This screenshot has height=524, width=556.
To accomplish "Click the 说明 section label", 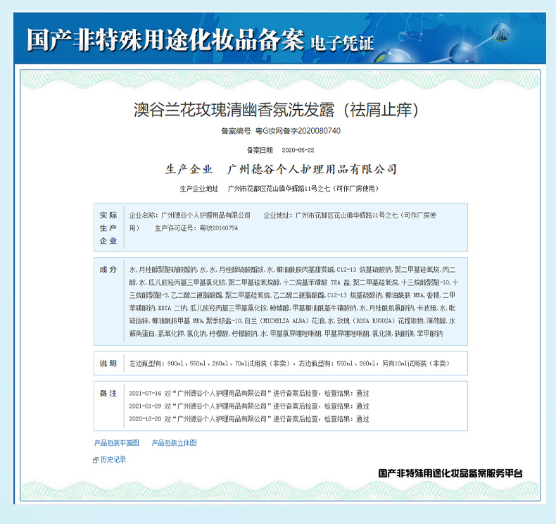I will point(108,363).
